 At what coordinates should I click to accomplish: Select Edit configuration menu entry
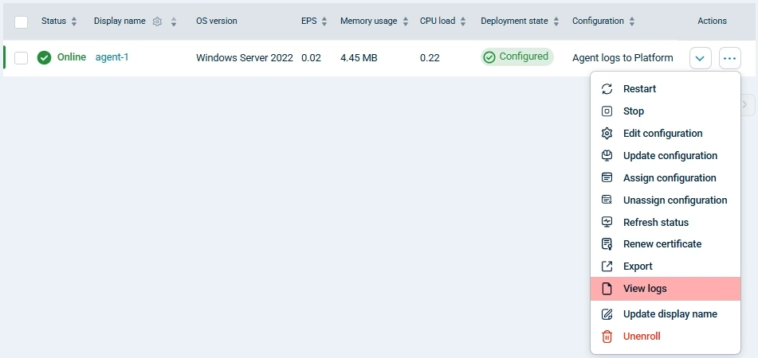(666, 133)
